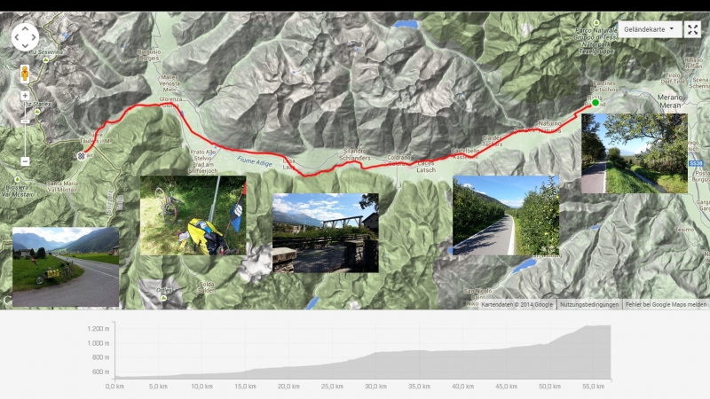Click the green route start marker

(x=596, y=103)
